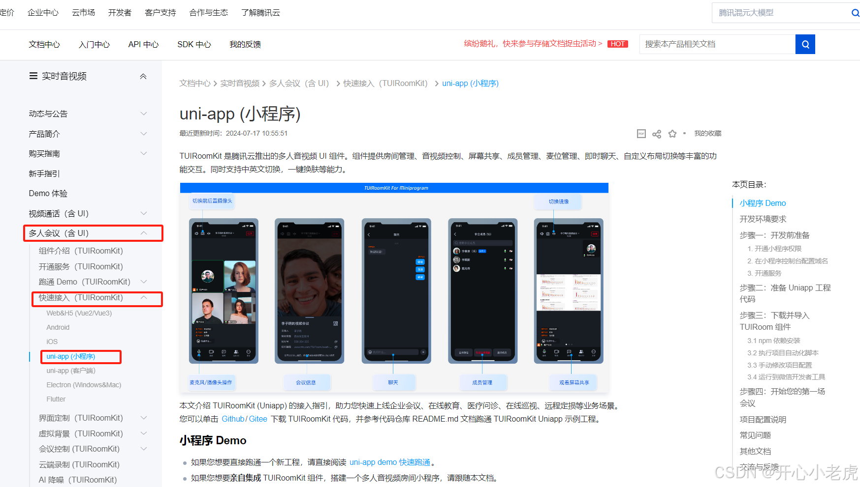Screen dimensions: 860x487
Task: Open the uni-app demo 快速跑通 link
Action: click(x=390, y=462)
